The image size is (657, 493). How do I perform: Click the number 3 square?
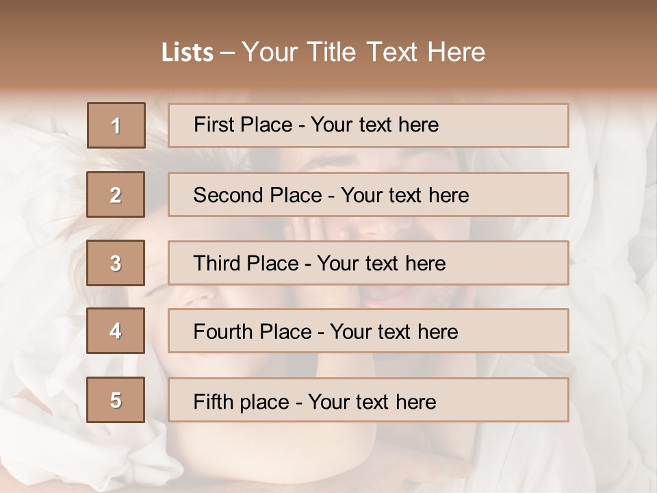tap(116, 263)
